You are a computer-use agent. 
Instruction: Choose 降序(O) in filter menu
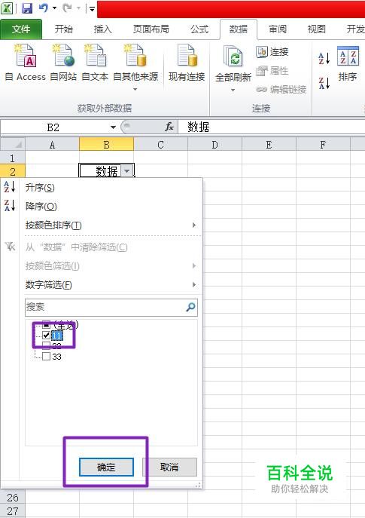[102, 207]
